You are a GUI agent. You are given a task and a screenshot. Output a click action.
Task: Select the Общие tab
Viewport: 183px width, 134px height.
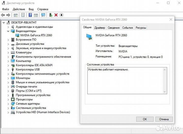coord(87,27)
